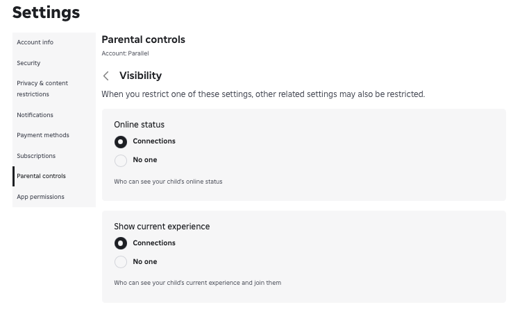Go to Security settings
522x316 pixels.
click(x=28, y=63)
